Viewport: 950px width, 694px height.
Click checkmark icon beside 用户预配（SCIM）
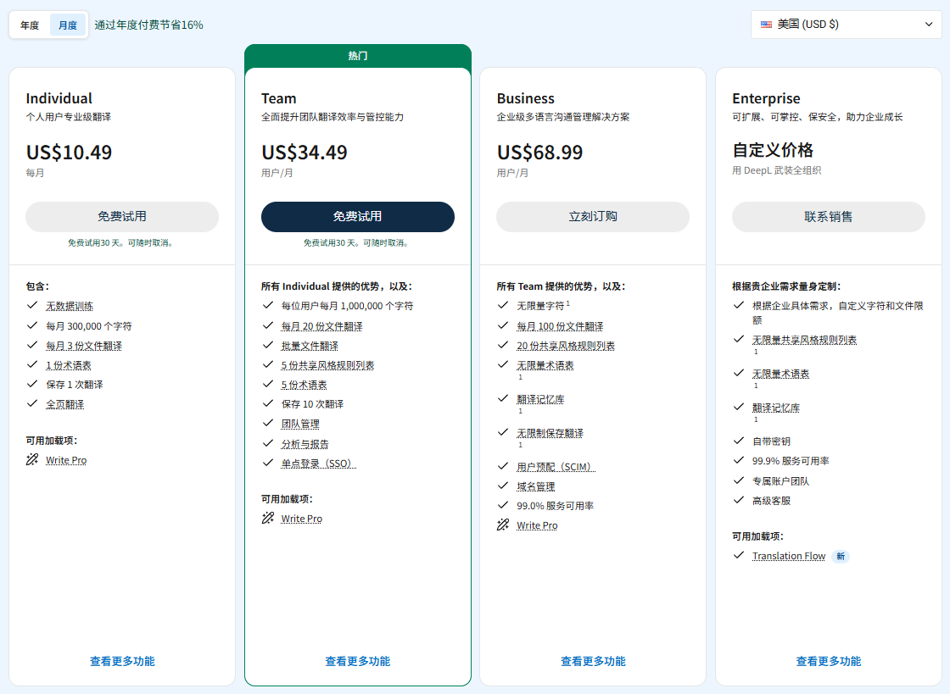coord(503,467)
